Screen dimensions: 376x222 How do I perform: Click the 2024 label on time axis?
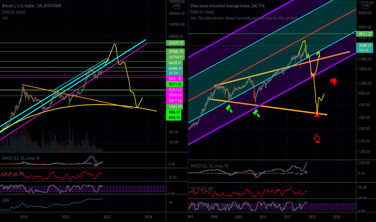148,217
